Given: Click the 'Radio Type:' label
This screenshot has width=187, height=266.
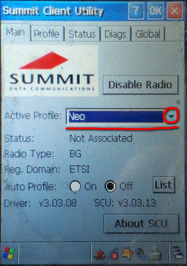Looking at the screenshot, I should [x=29, y=154].
